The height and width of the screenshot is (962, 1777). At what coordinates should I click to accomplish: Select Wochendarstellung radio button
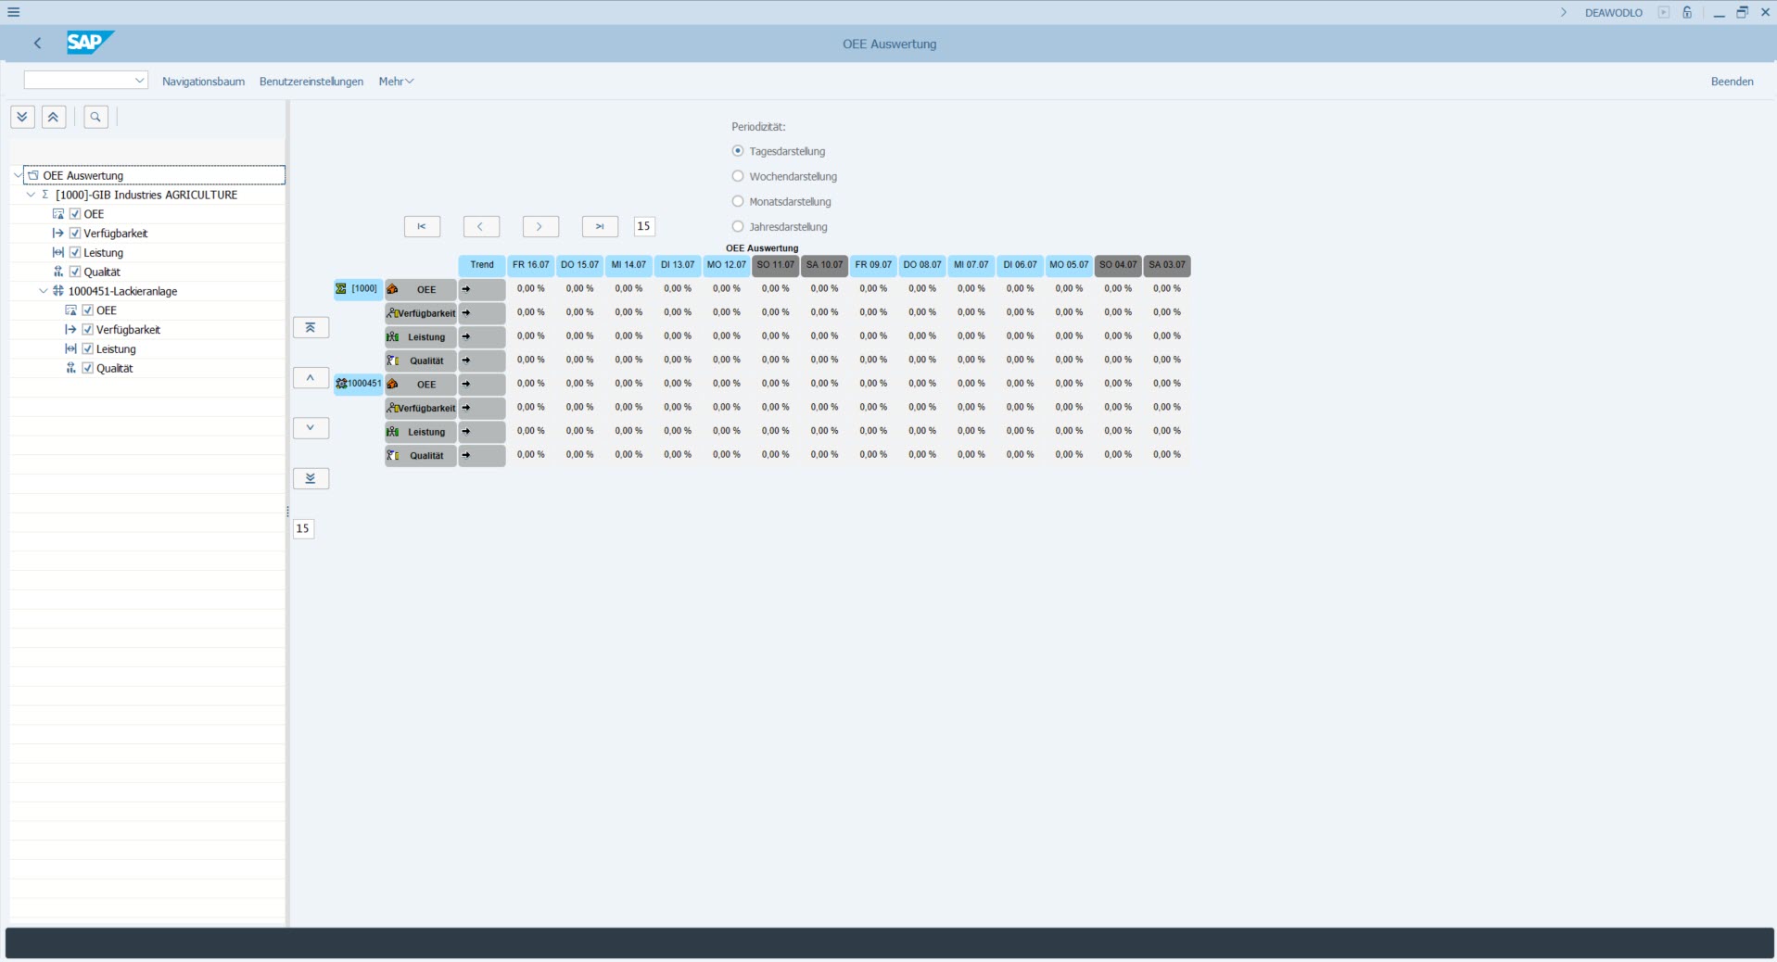[738, 176]
